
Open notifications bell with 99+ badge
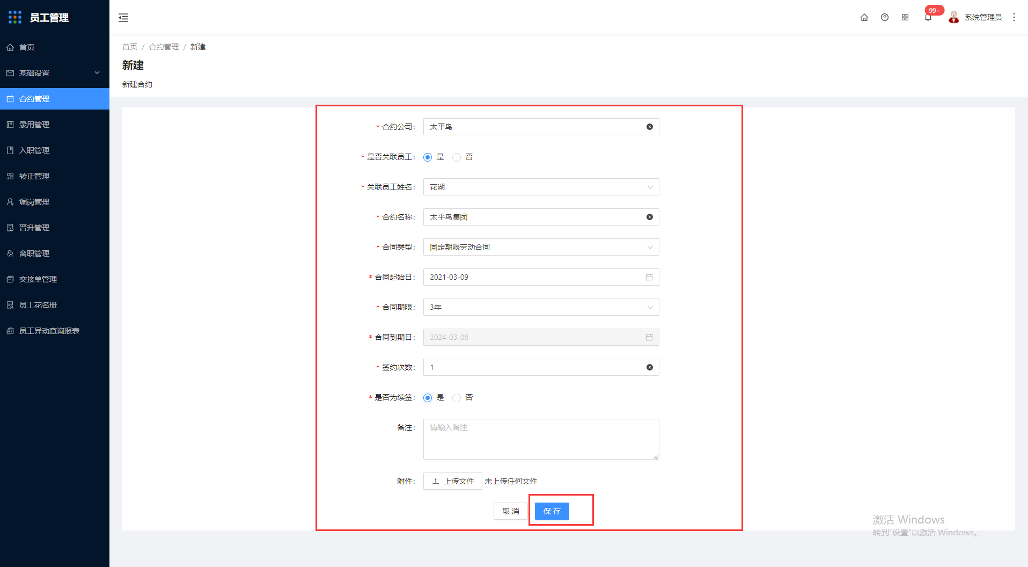tap(928, 17)
